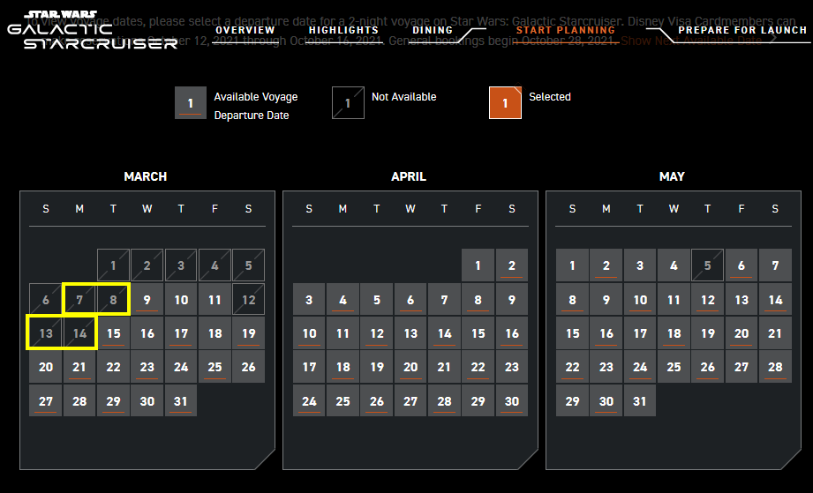Choose March 17 as departure date
The height and width of the screenshot is (493, 813).
181,334
